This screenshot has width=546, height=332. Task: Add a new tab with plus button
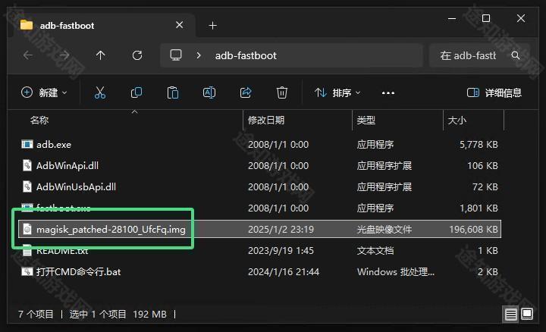coord(213,26)
